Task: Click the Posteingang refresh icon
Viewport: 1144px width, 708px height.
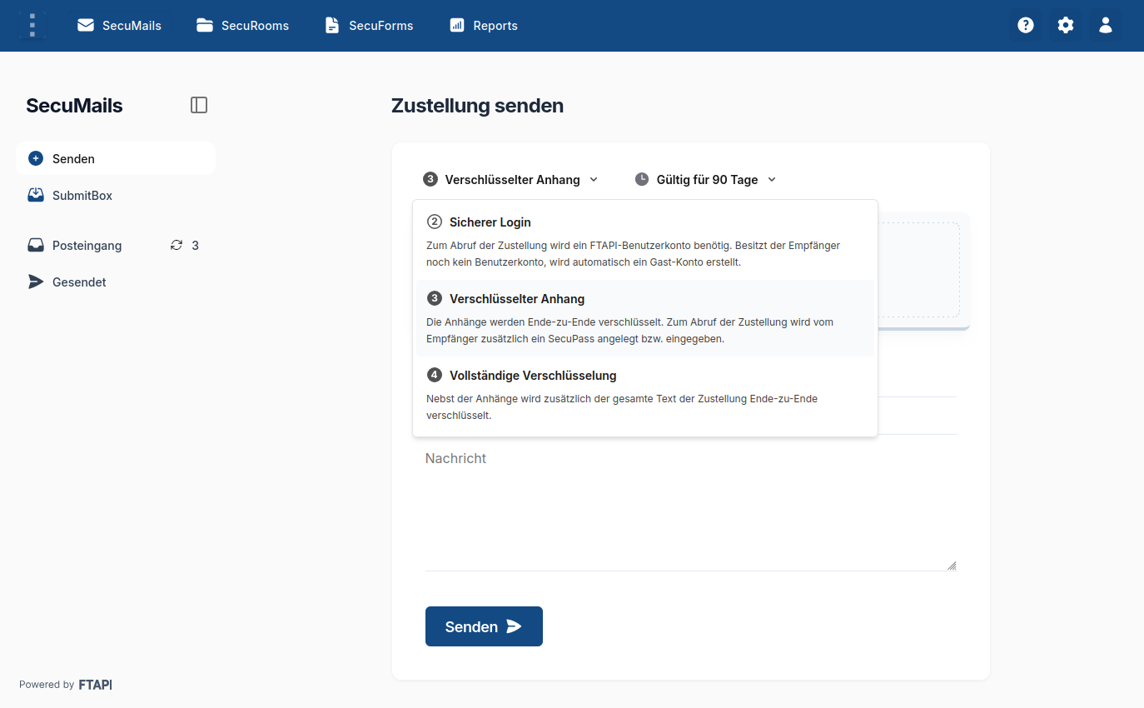Action: tap(177, 245)
